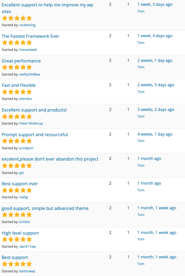Click the five-star rating under Prompt support and resourceful
The image size is (185, 276).
[x=17, y=141]
